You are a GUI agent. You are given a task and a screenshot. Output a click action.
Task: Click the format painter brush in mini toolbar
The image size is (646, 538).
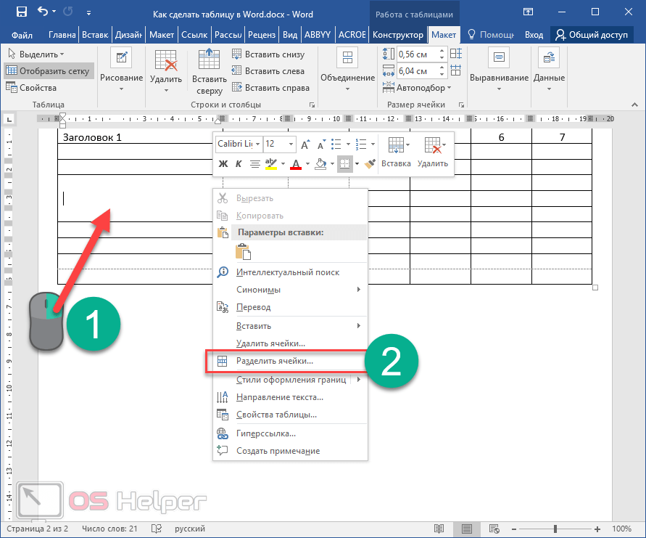pos(370,164)
